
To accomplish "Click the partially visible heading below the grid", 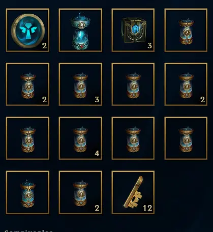I will 28,231.
